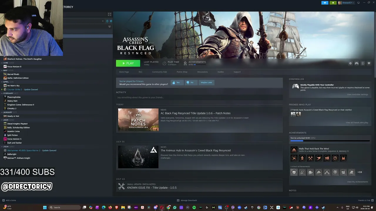The width and height of the screenshot is (376, 211).
Task: Open View all friends who play link
Action: point(357,122)
